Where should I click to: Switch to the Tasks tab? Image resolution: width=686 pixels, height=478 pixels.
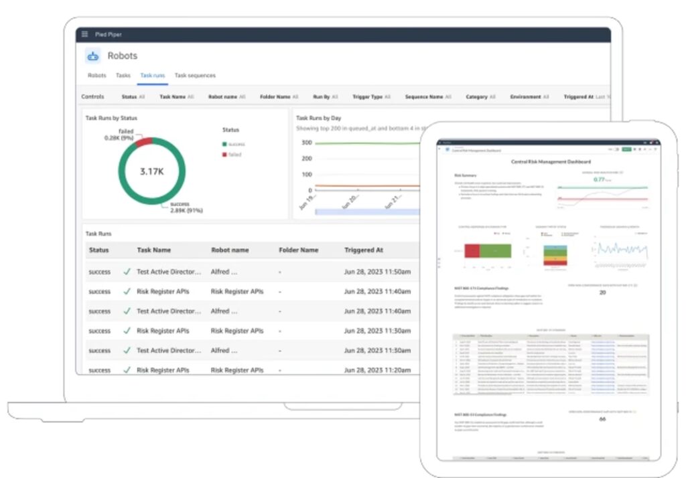[123, 76]
